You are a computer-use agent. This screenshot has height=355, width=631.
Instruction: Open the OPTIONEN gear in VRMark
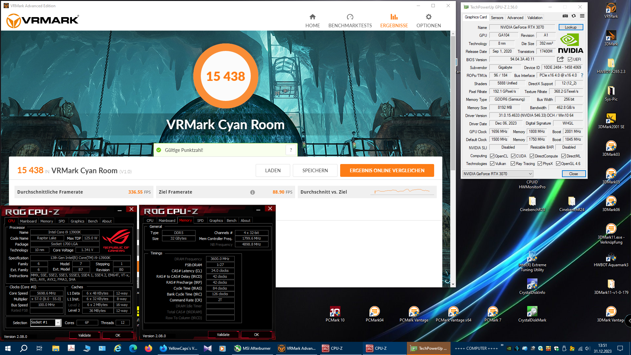coord(429,21)
